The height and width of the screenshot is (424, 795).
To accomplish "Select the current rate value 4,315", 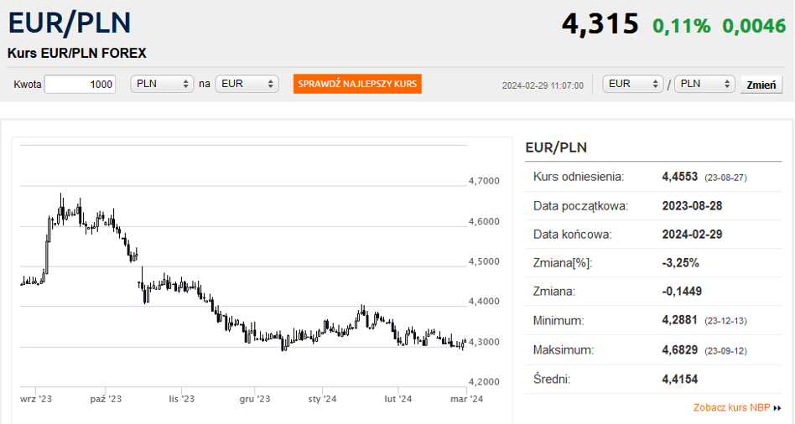I will [x=600, y=24].
